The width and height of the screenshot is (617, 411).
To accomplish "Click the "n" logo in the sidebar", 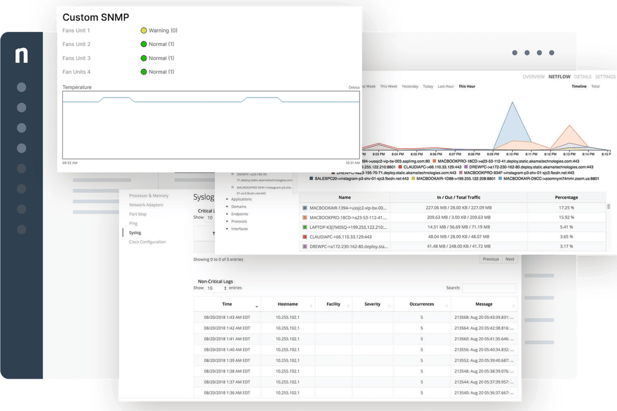I will click(x=22, y=55).
